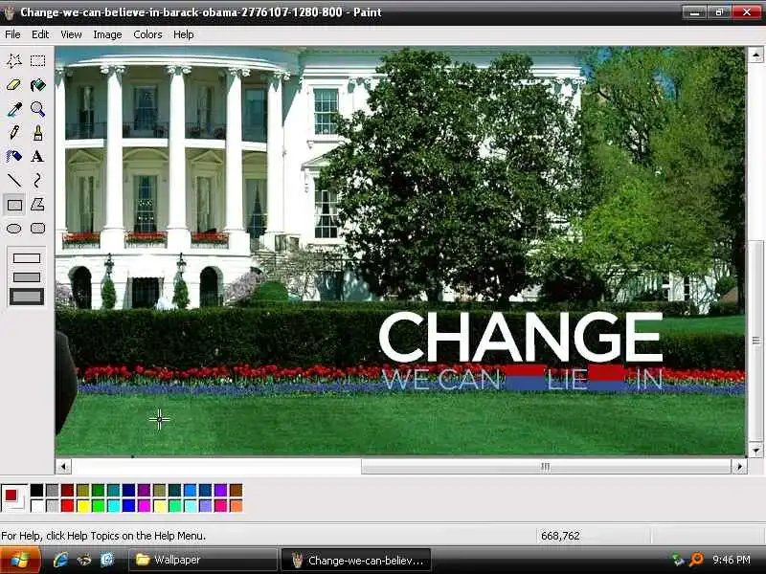Activate the Pick Color eyedropper tool

point(14,109)
